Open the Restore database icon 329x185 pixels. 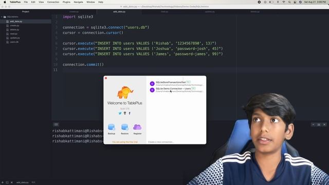click(x=124, y=127)
